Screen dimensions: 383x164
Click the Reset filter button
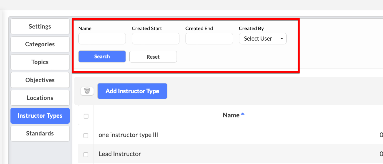tap(153, 57)
